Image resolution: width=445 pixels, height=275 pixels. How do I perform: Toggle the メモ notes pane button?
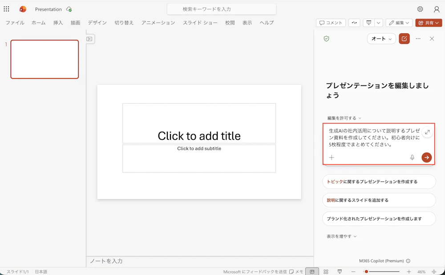[x=296, y=271]
